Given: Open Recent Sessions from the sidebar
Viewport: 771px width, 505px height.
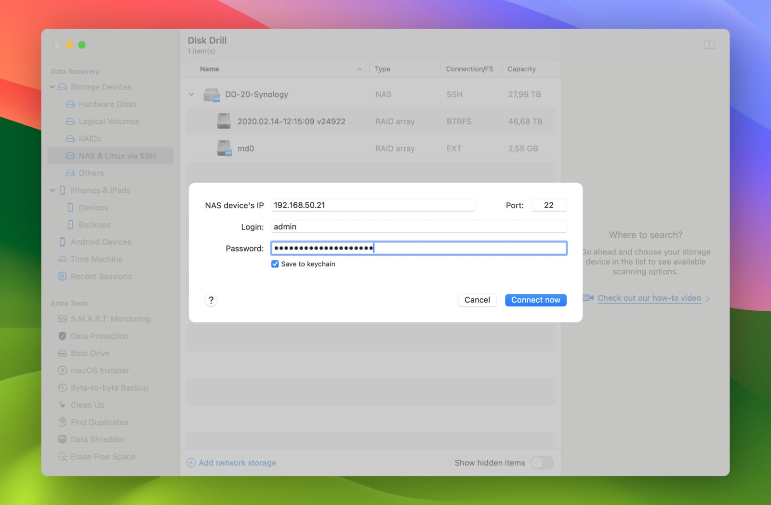Looking at the screenshot, I should [x=101, y=276].
